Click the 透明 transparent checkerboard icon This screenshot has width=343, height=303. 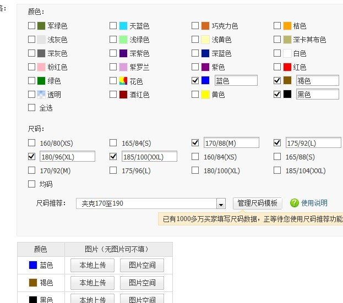(x=41, y=95)
